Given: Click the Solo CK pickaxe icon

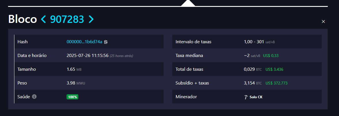Looking at the screenshot, I should tap(246, 97).
